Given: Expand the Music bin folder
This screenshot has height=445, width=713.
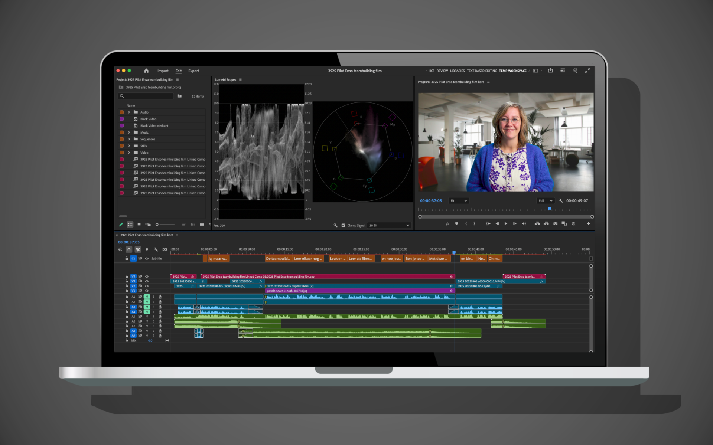Looking at the screenshot, I should pyautogui.click(x=129, y=132).
